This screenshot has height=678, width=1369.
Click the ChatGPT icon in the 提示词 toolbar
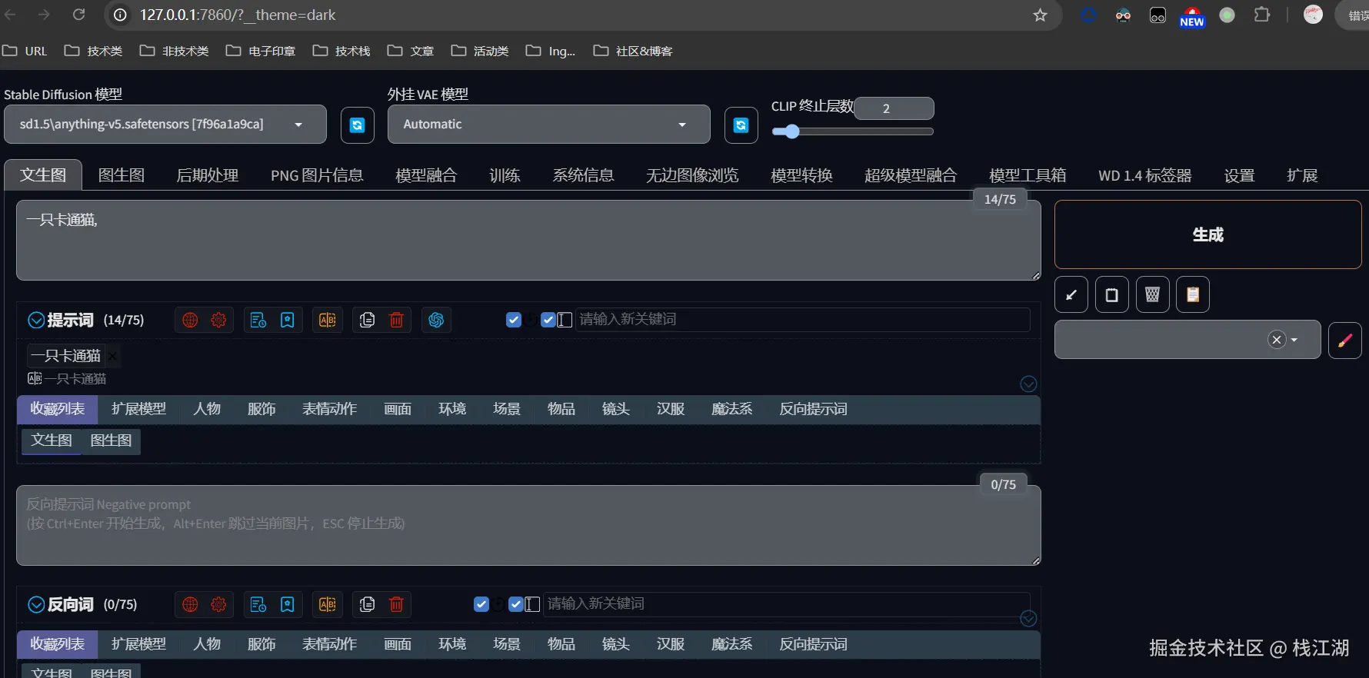tap(436, 320)
